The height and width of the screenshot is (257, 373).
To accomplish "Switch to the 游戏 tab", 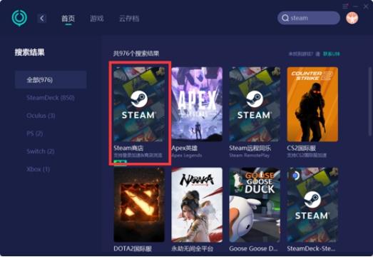I will (97, 19).
